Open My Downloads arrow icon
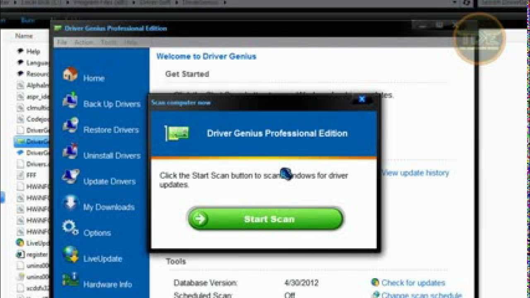The image size is (530, 298). [70, 204]
